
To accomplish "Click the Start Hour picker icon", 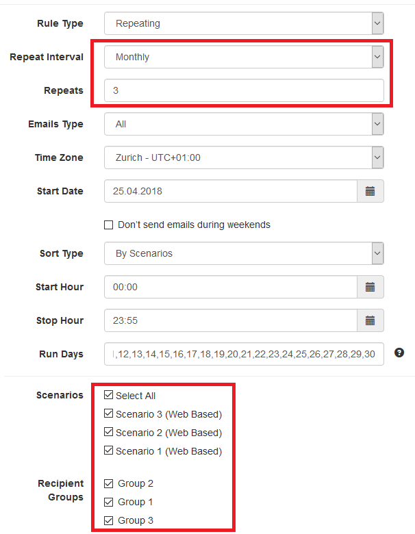I will point(370,287).
